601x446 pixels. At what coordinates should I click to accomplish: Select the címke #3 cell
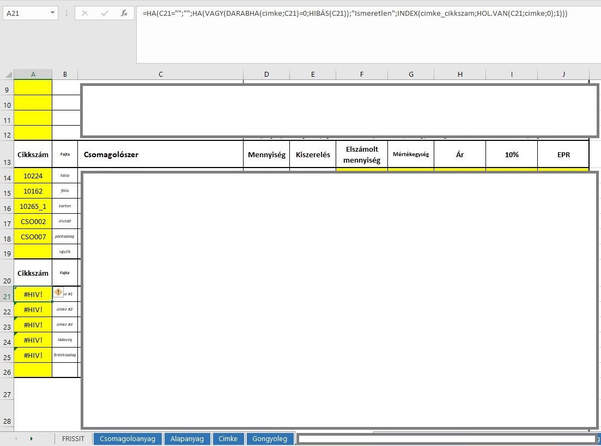tap(65, 325)
